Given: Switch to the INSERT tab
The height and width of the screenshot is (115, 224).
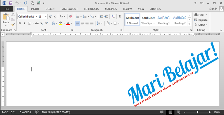Looking at the screenshot, I should click(35, 9).
